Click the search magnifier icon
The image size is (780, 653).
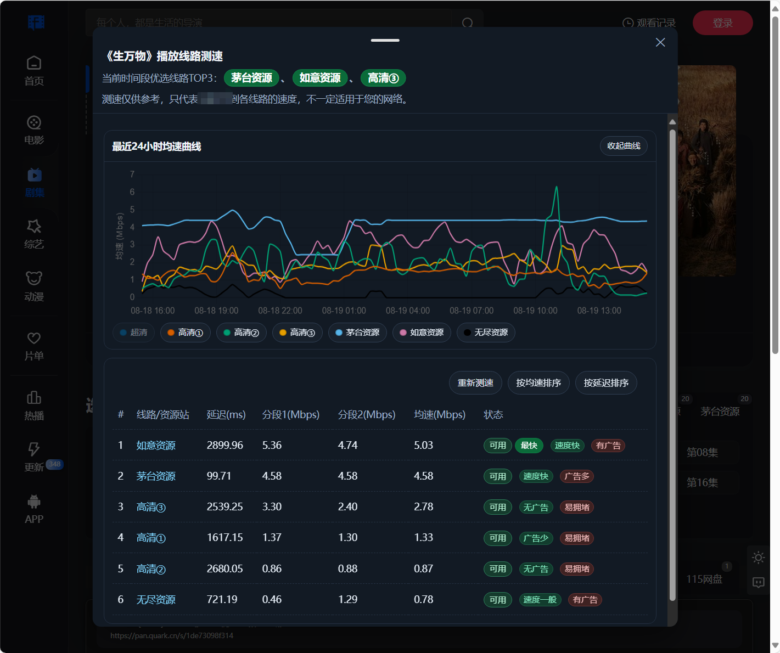tap(468, 23)
